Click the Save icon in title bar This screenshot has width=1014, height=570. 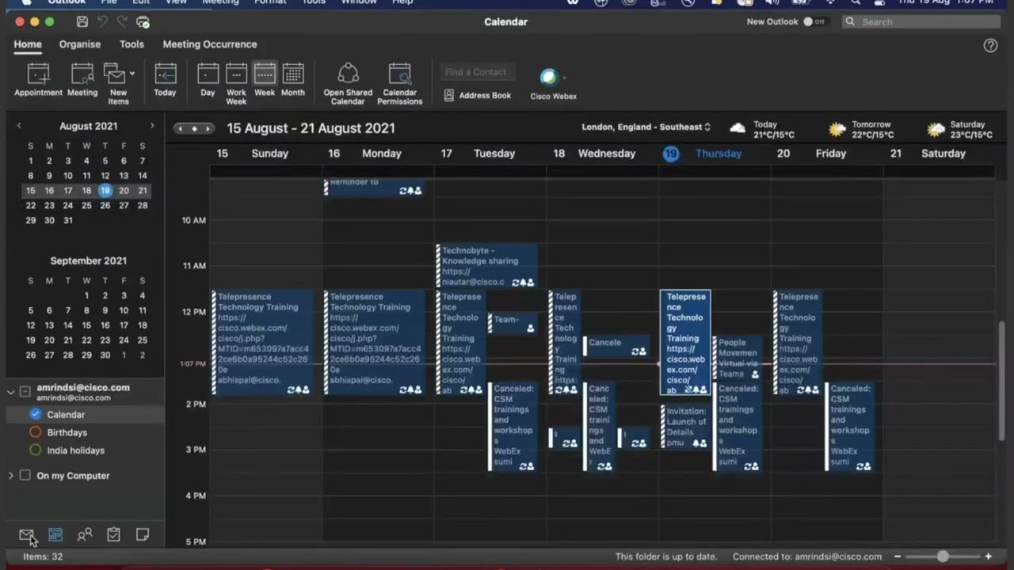coord(82,21)
